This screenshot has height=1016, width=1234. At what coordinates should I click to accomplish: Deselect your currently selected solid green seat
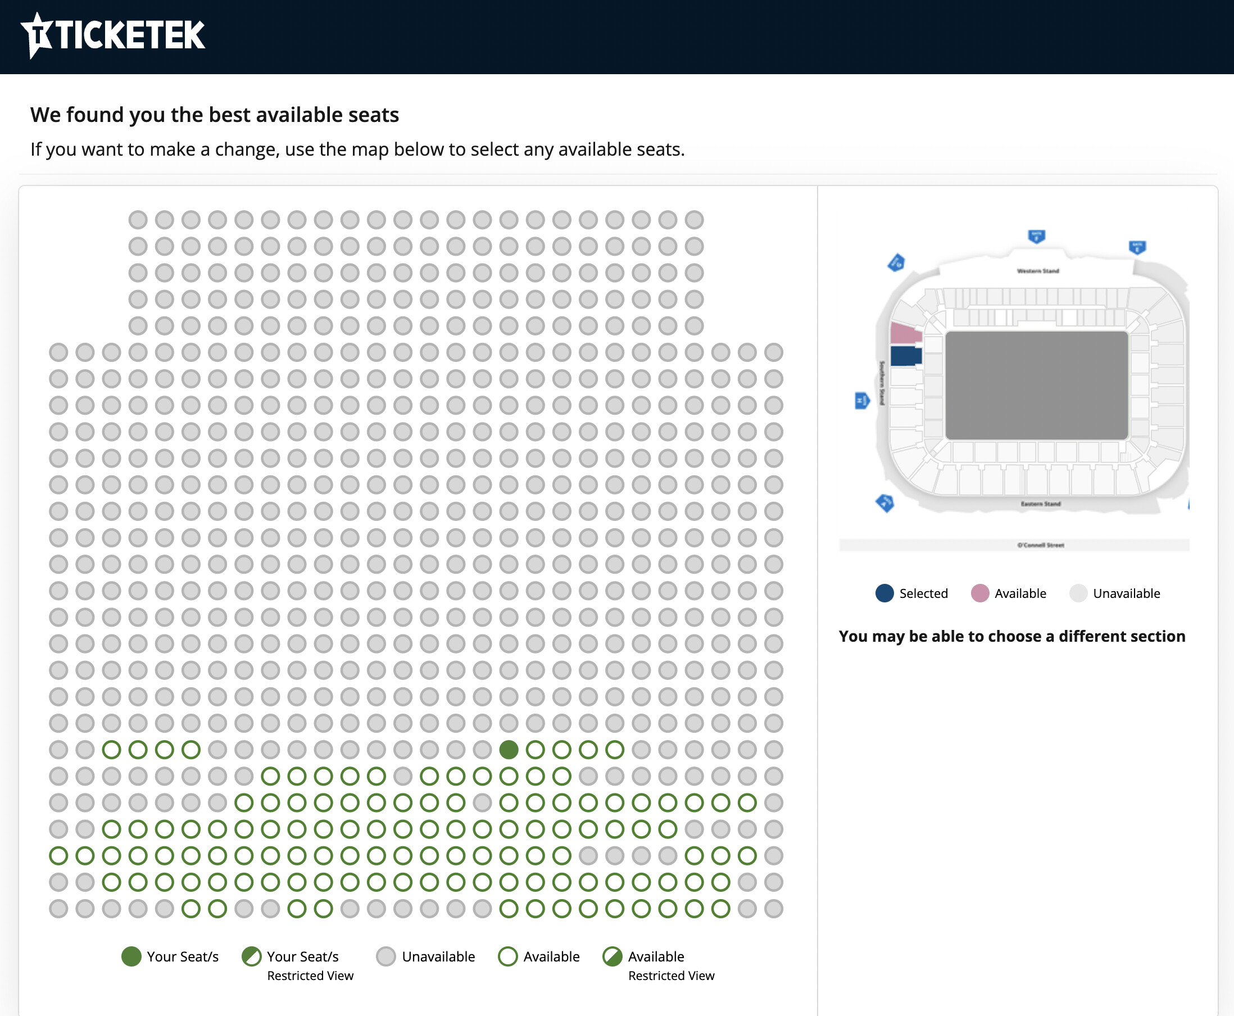coord(509,750)
